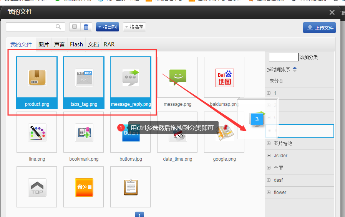Expand the Jslider category node
Screen dimensions: 345x217
click(269, 156)
